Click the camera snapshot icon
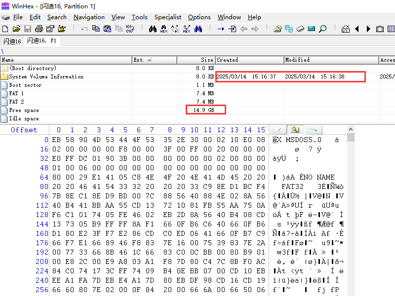This screenshot has height=296, width=395. pyautogui.click(x=380, y=29)
